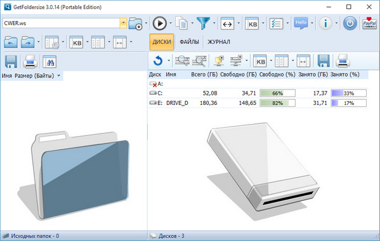Expand the Размер (Байты) column dropdown
This screenshot has width=380, height=241.
pyautogui.click(x=58, y=76)
